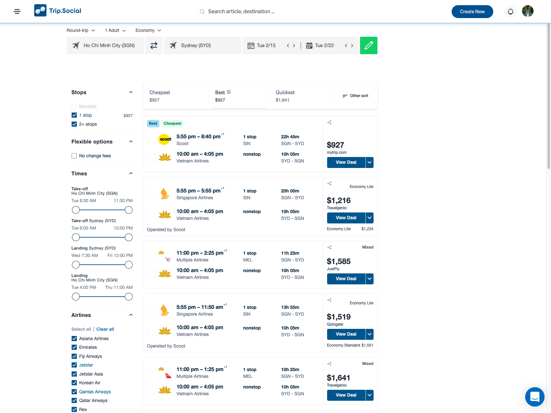Viewport: 551px width, 413px height.
Task: Click the green edit search pencil button
Action: [369, 45]
